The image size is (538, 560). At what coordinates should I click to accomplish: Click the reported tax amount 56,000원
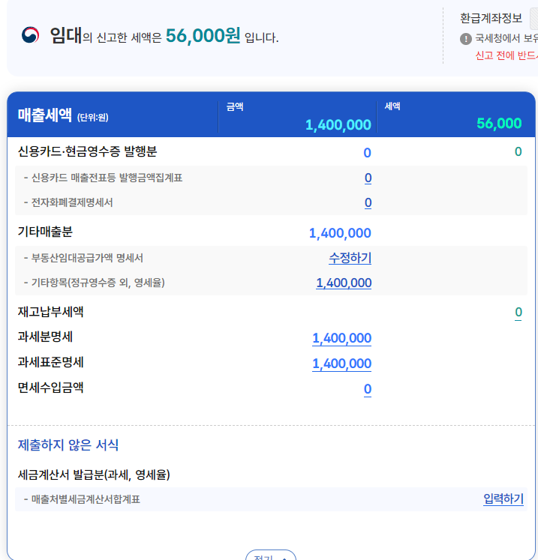click(203, 35)
